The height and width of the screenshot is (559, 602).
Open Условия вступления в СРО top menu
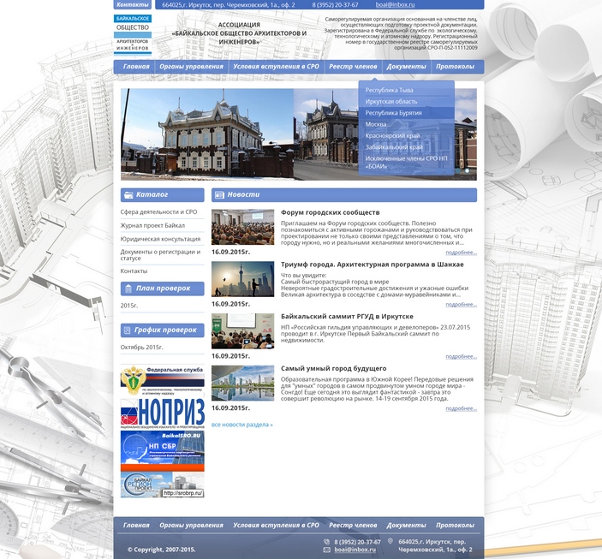(276, 67)
